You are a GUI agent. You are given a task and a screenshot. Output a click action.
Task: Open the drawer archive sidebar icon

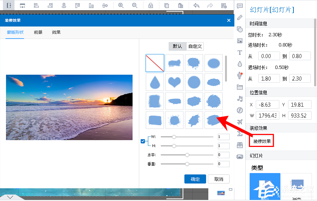tap(240, 145)
